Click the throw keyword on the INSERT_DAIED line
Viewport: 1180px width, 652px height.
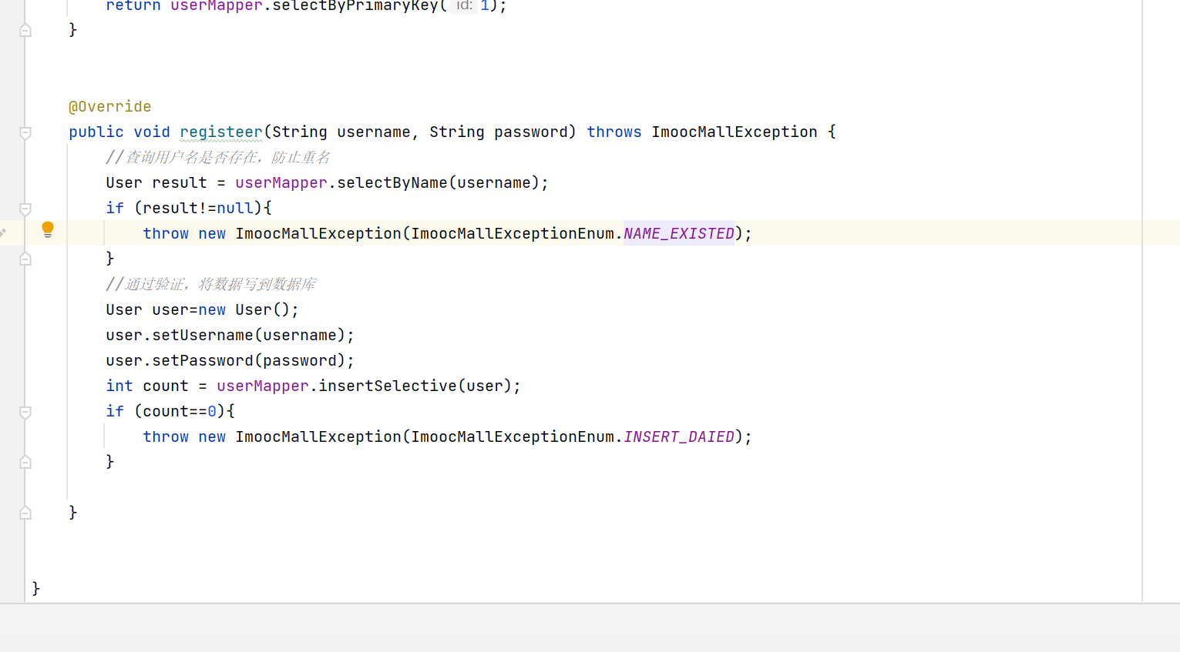click(x=166, y=436)
